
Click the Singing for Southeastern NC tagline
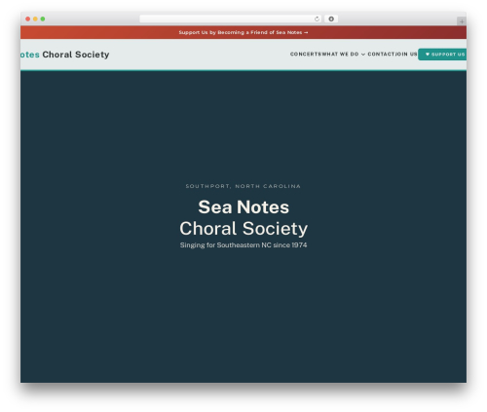coord(243,245)
